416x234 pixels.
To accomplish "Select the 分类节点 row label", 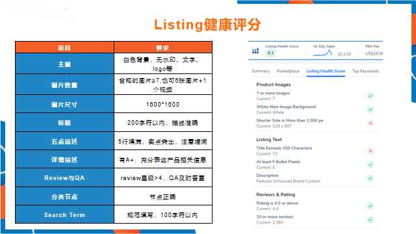I will click(x=64, y=196).
